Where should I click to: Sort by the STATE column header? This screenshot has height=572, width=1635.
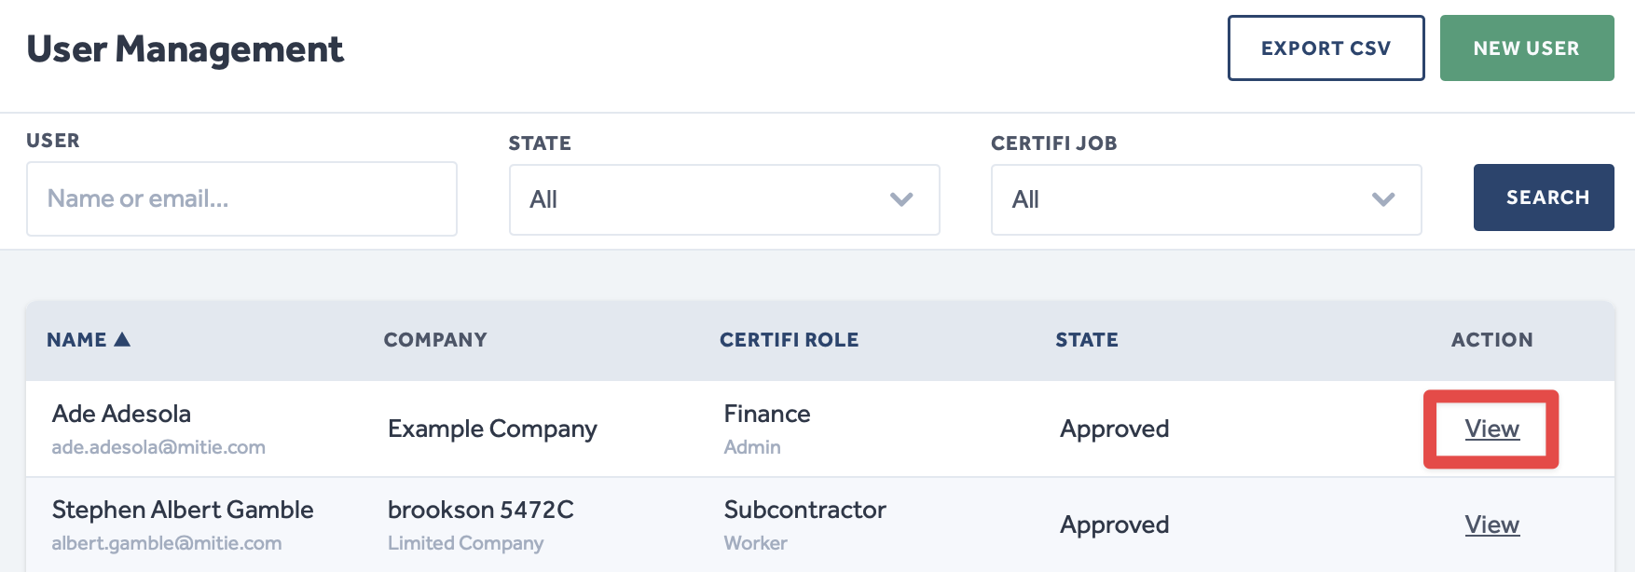tap(1086, 340)
